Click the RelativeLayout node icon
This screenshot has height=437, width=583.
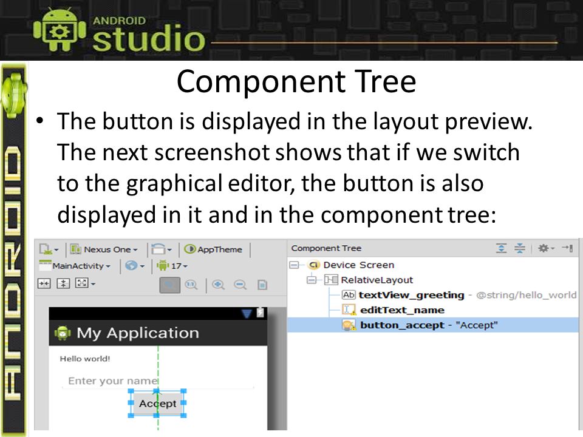tap(331, 280)
